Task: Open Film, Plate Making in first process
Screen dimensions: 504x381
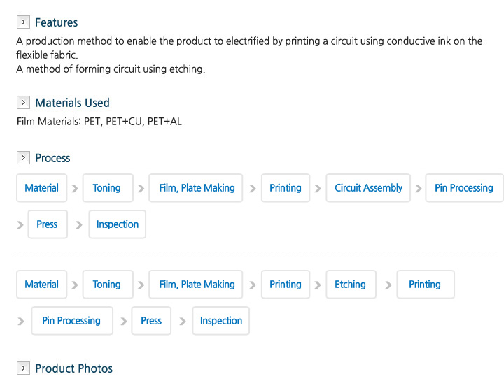Action: [x=196, y=188]
